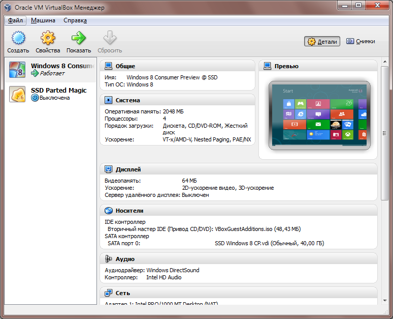This screenshot has height=319, width=393.
Task: Click the splitter grip handle beside the scrollbar
Action: (x=384, y=133)
